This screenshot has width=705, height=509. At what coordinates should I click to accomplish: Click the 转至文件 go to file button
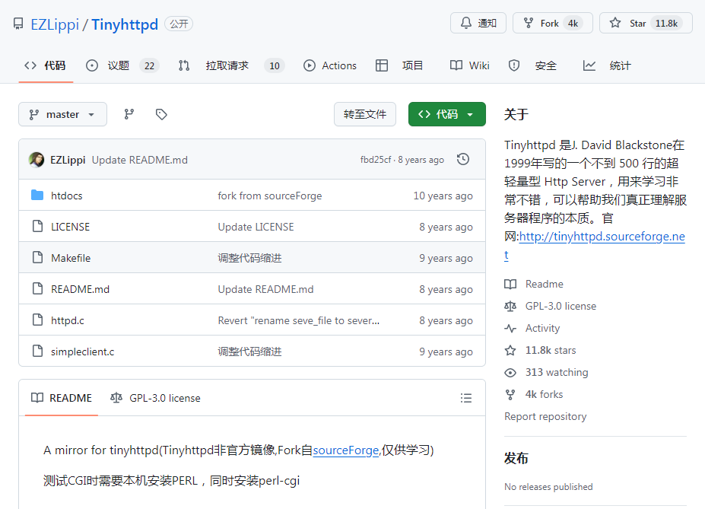click(x=364, y=114)
